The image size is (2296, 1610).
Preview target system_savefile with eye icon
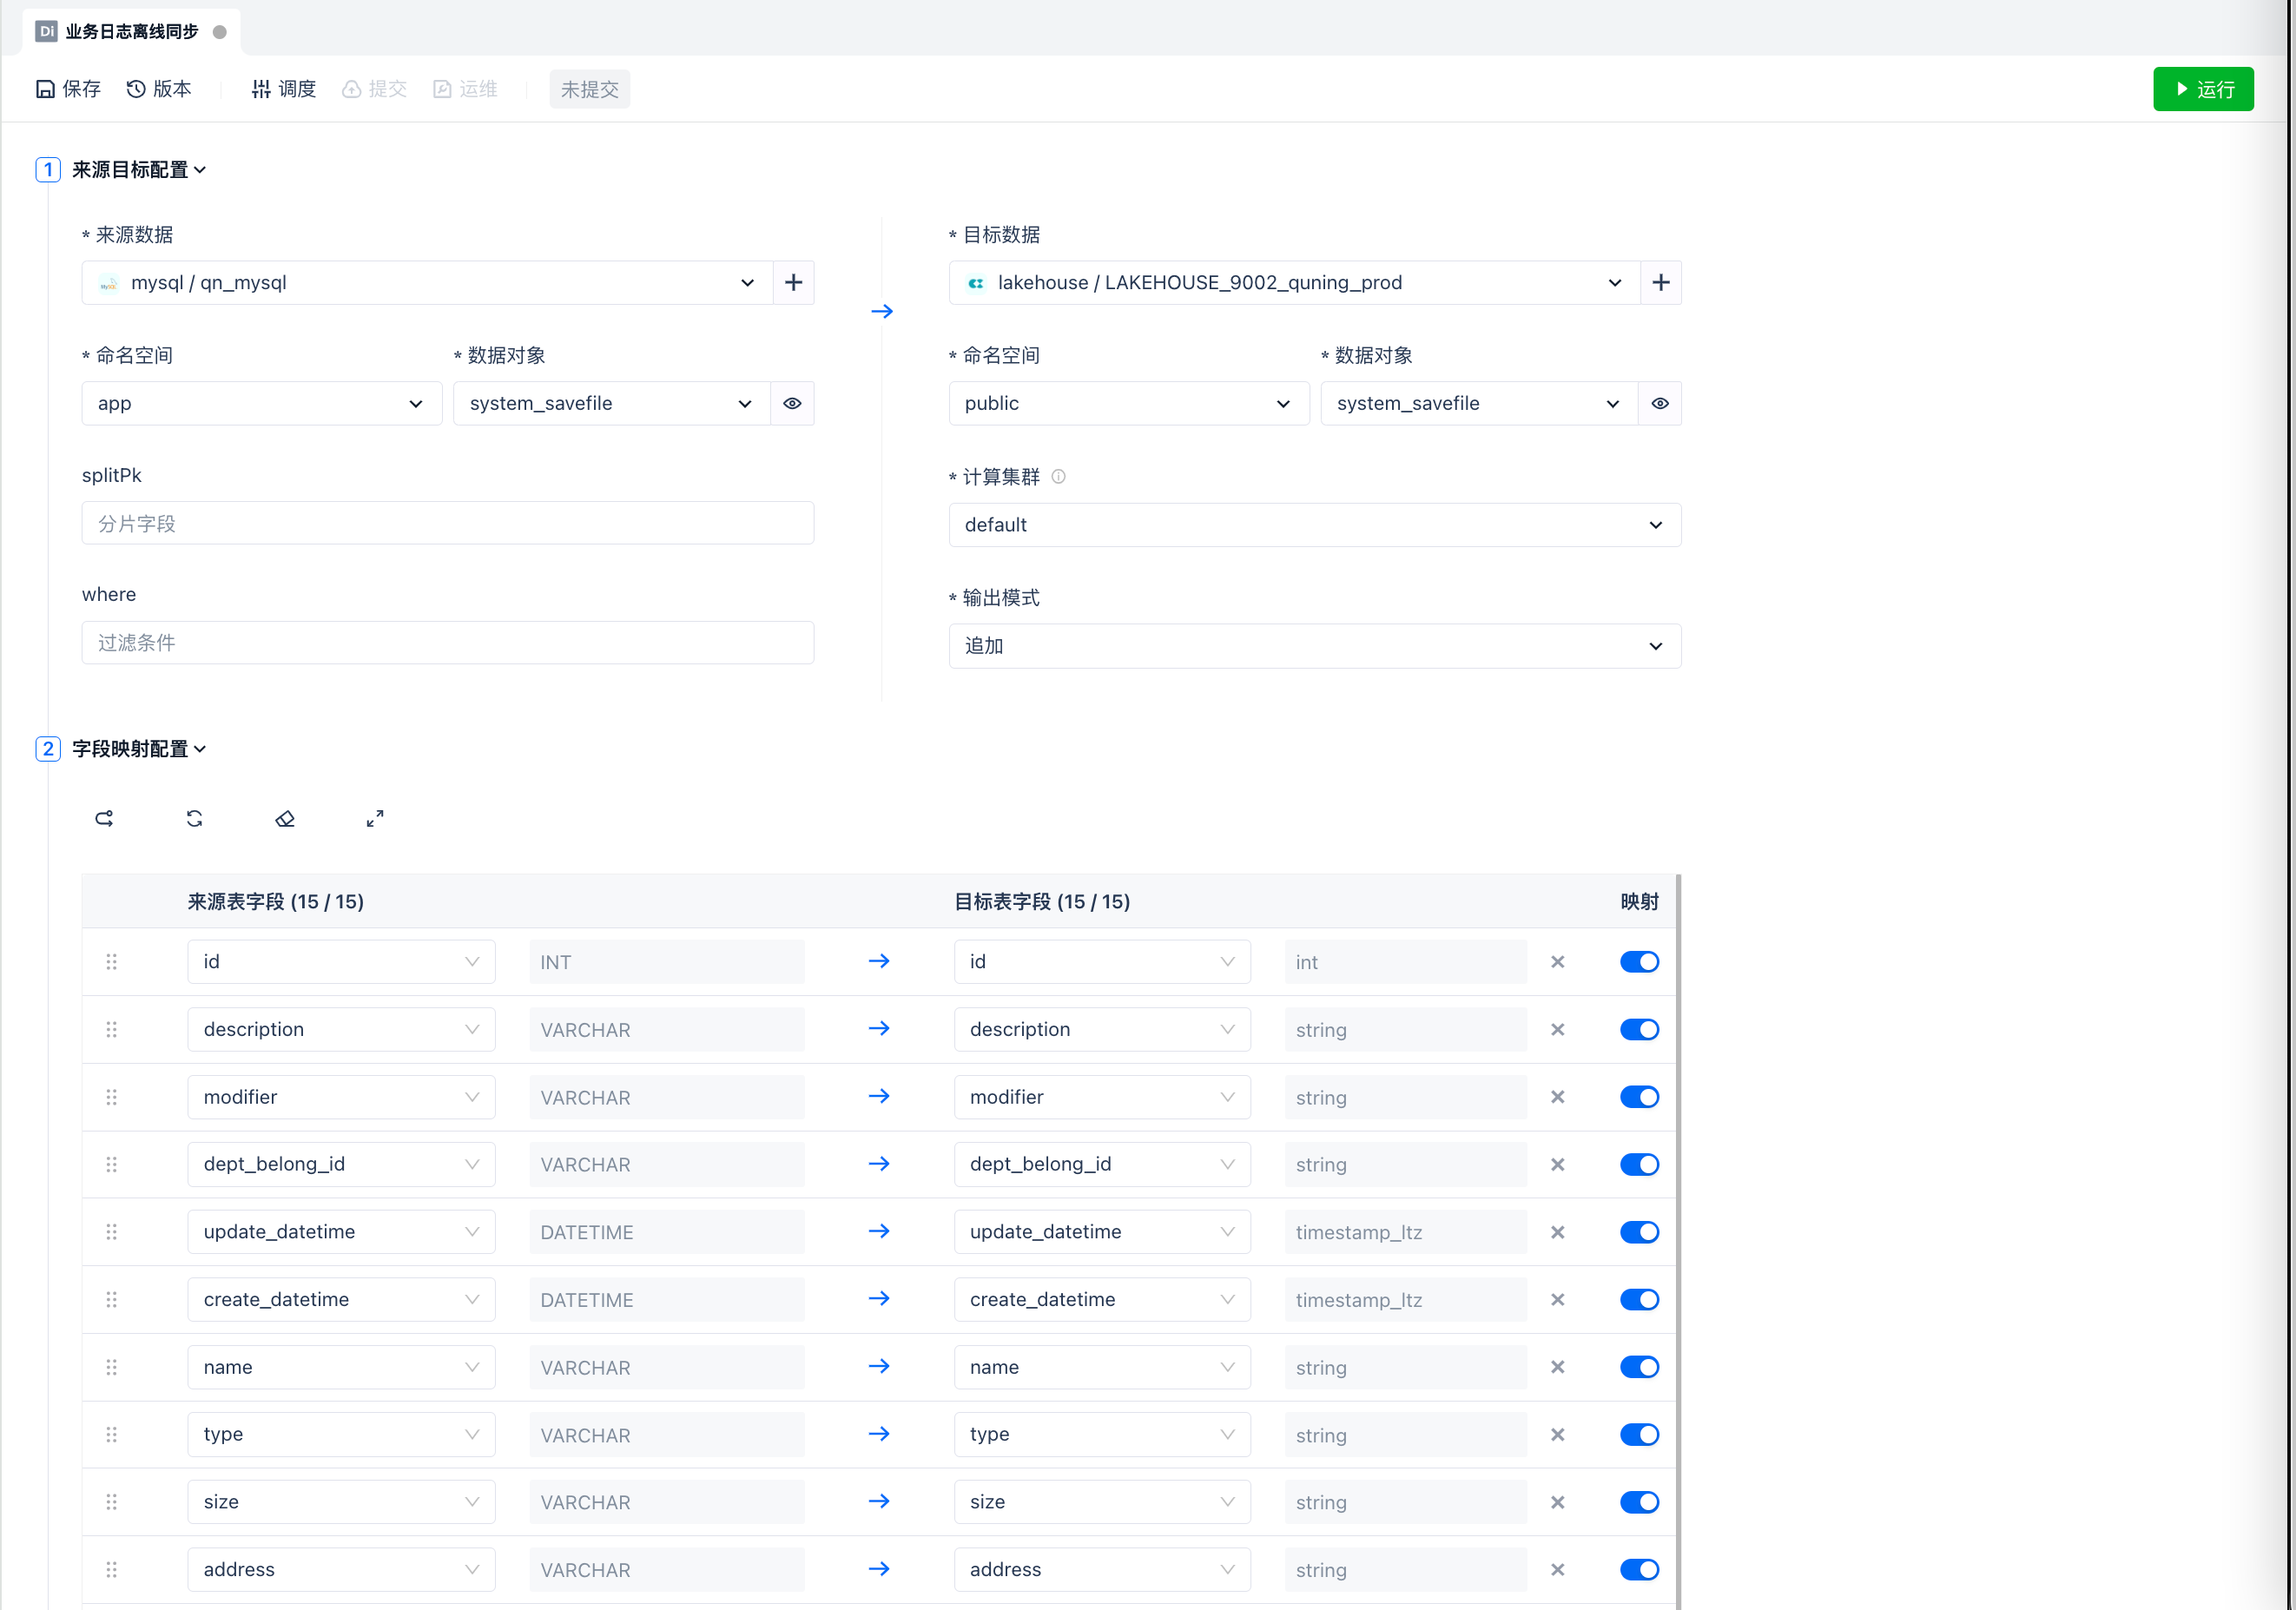[1659, 404]
